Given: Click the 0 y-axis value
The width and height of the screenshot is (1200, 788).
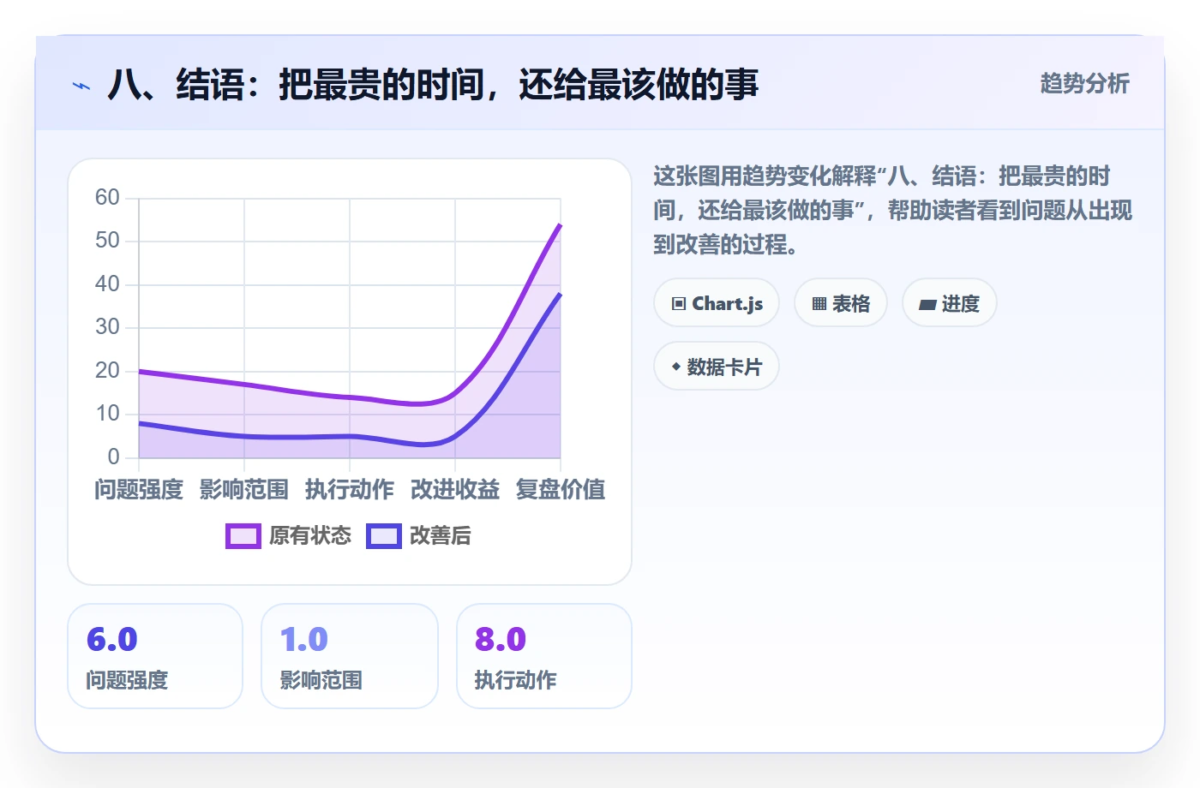Looking at the screenshot, I should pos(113,457).
